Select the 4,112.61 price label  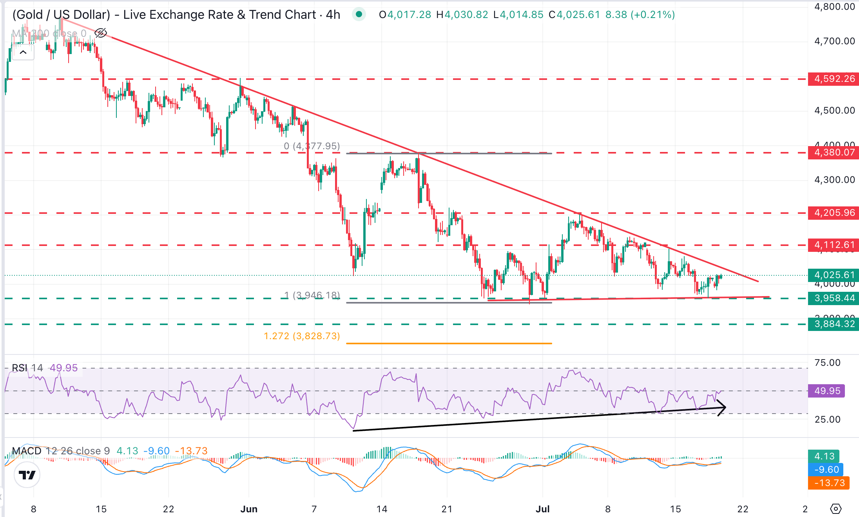834,245
